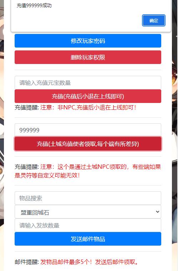Screen dimensions: 178x271
Task: Focus the 请输入充值元宝数量 input field
Action: [88, 83]
